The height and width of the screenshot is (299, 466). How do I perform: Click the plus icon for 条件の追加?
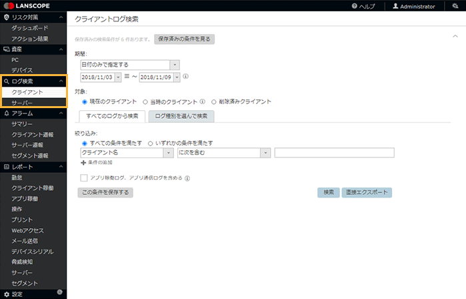[83, 163]
